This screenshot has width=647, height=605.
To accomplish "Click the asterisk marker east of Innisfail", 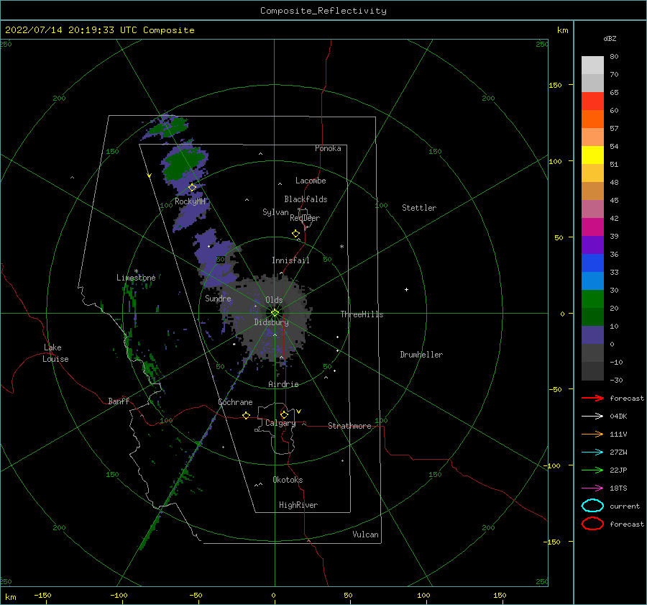I will [341, 247].
